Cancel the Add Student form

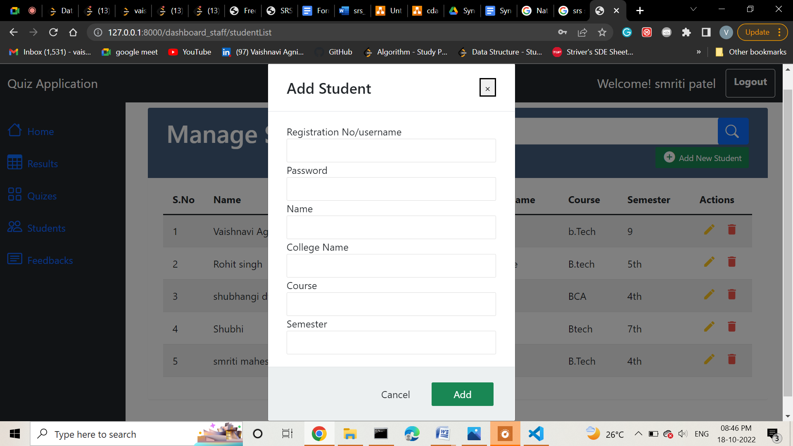[x=395, y=394]
